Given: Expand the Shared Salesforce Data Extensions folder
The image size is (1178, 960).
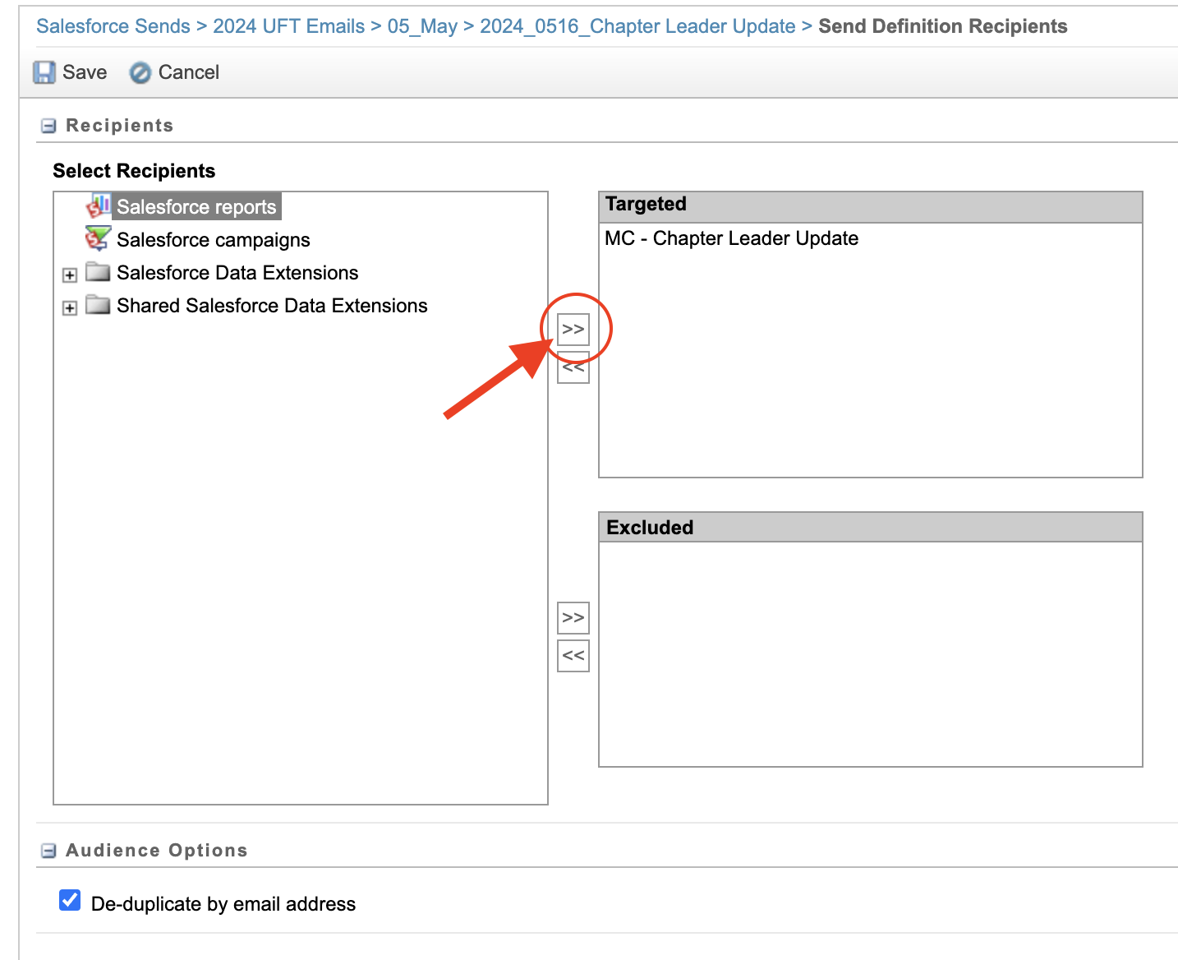Looking at the screenshot, I should coord(70,308).
